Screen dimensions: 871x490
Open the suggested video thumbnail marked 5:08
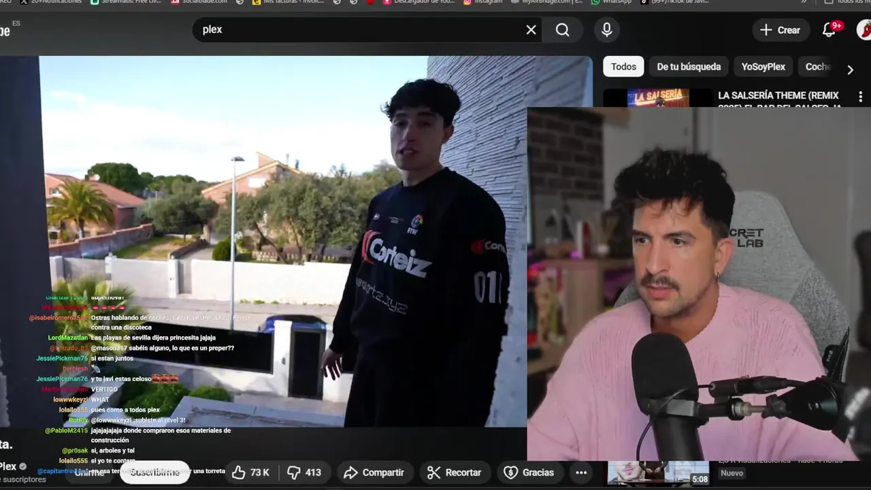pyautogui.click(x=658, y=472)
